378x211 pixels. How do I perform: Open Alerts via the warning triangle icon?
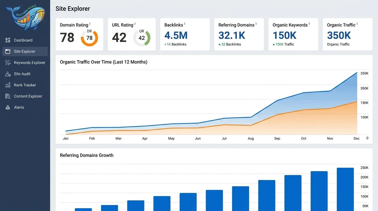click(x=8, y=107)
